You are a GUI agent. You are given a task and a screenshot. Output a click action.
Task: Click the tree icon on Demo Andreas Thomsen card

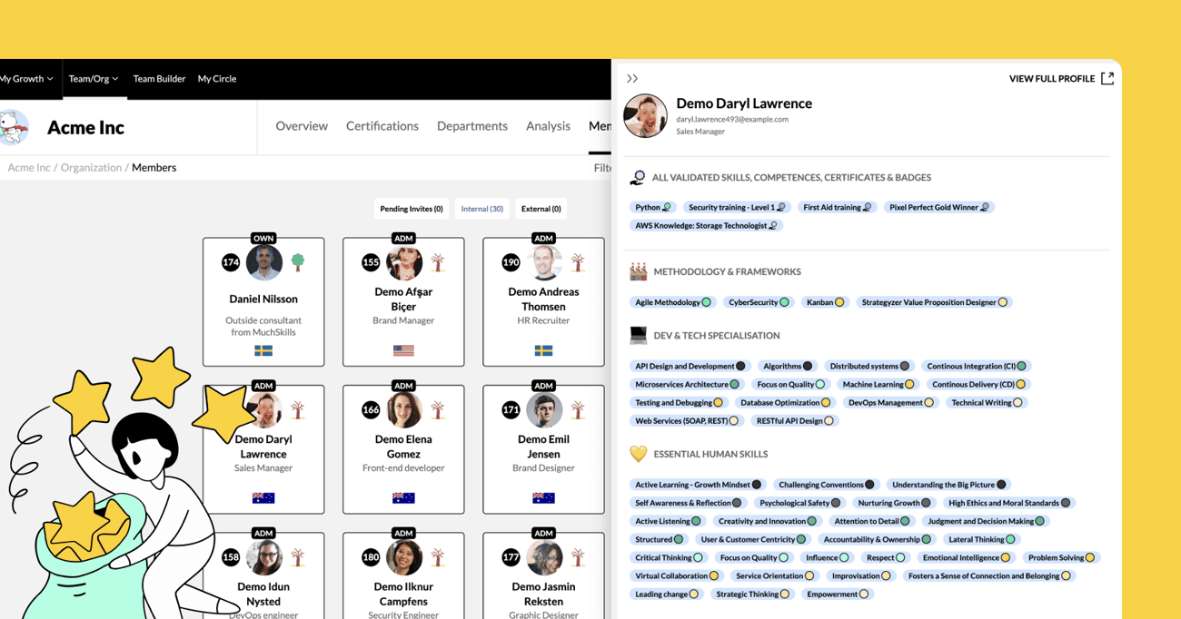(578, 263)
